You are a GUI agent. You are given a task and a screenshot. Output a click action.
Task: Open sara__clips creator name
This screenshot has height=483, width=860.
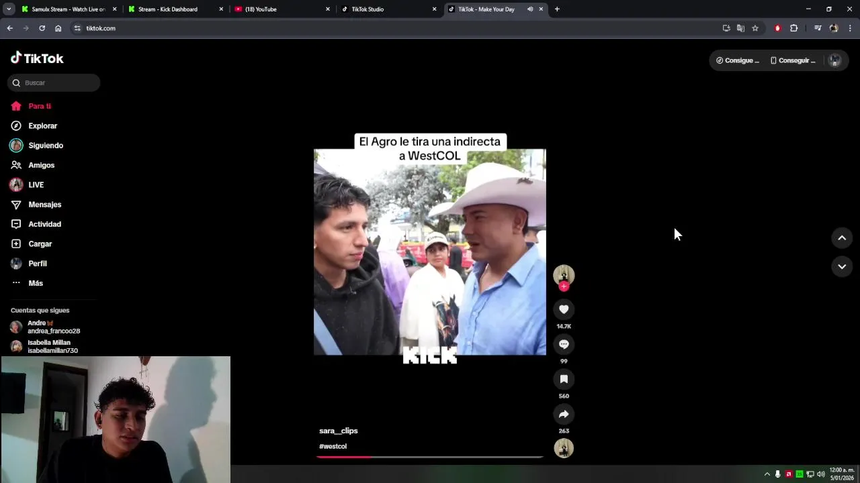tap(339, 431)
